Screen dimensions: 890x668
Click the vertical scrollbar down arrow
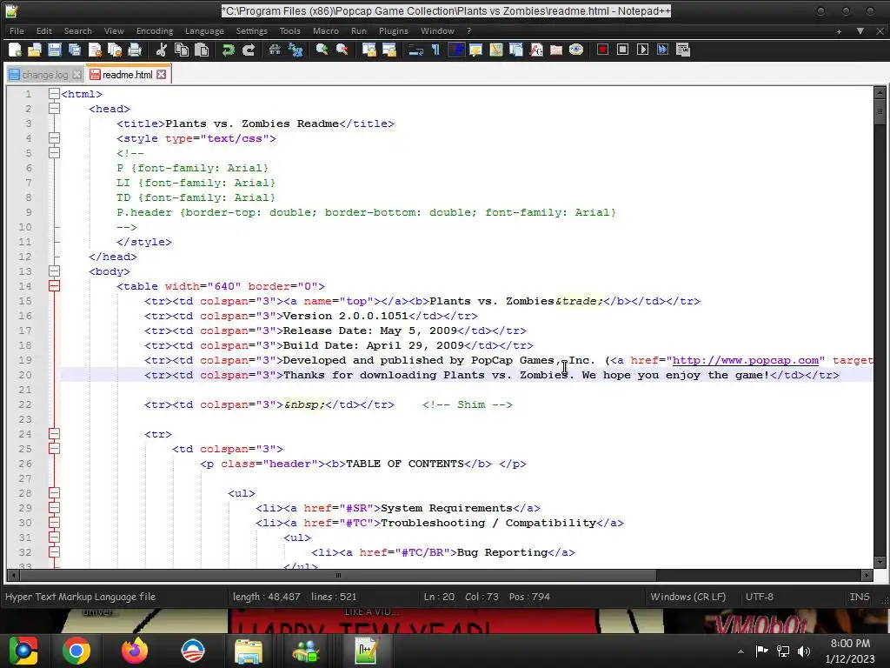880,562
